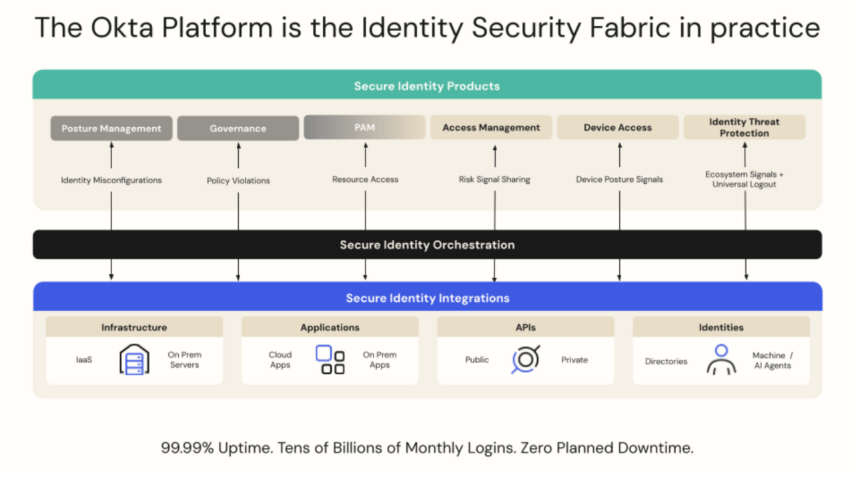Screen dimensions: 854x483
Task: Click the black Secure Identity Orchestration bar
Action: point(426,244)
